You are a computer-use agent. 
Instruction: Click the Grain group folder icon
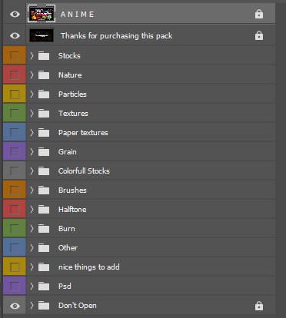[44, 151]
